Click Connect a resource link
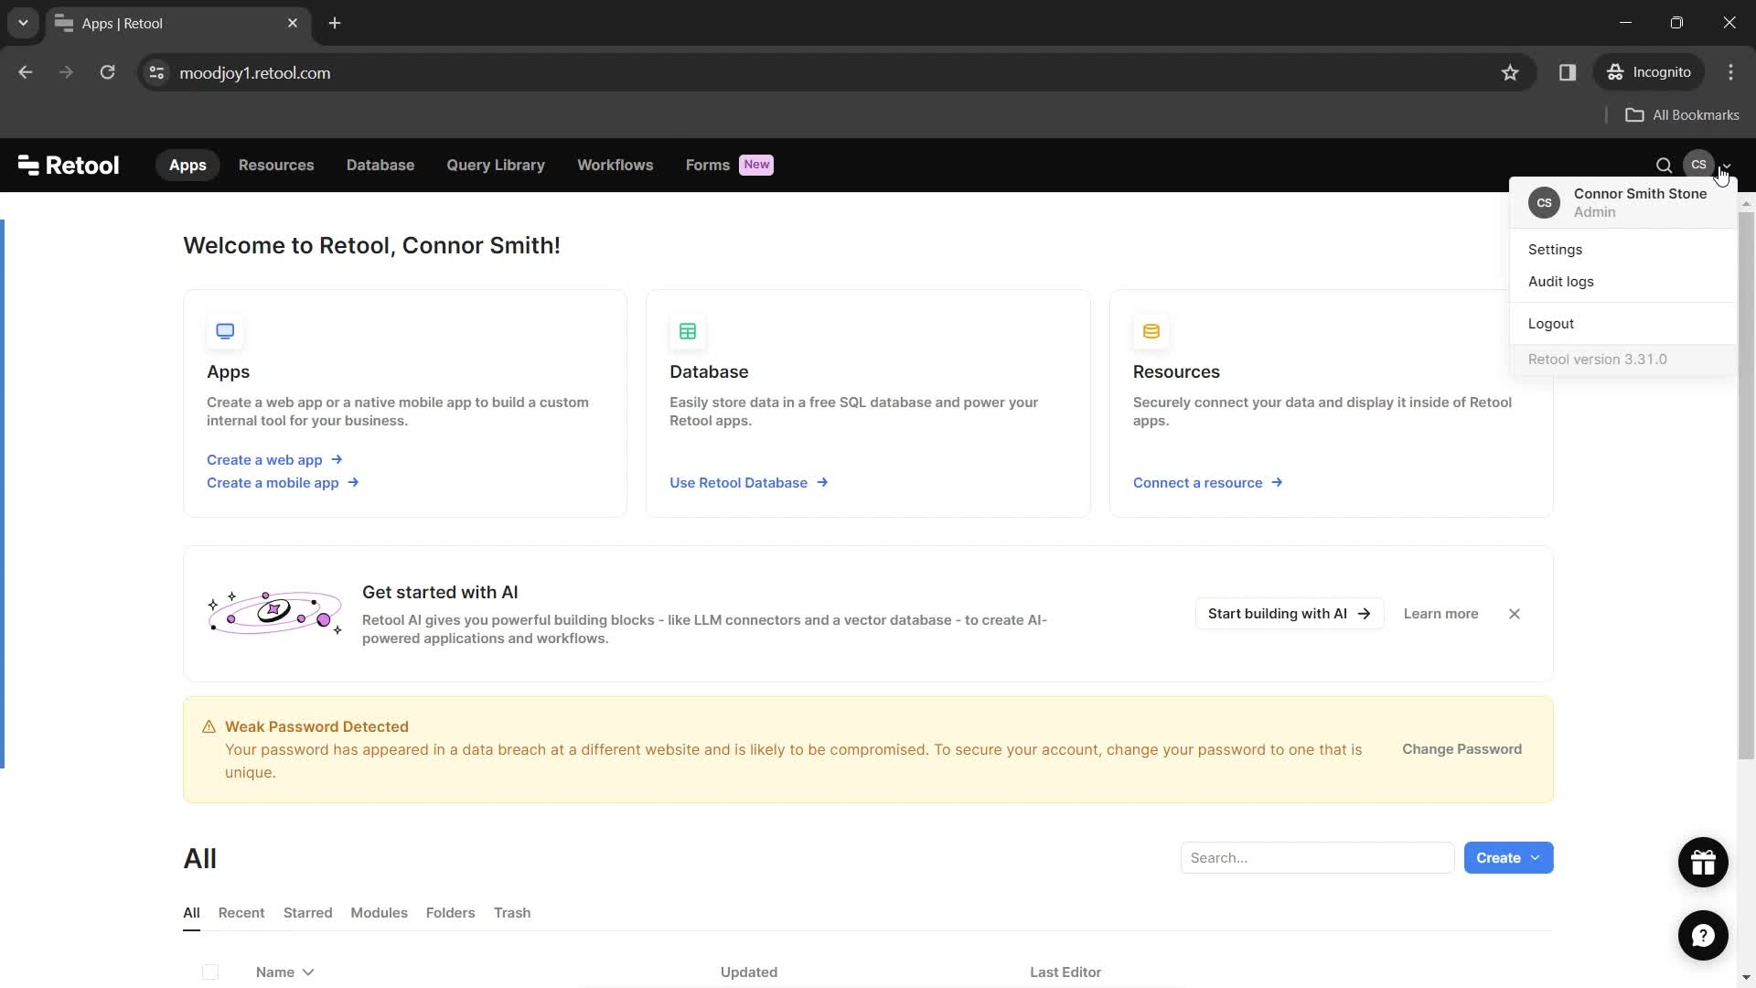The width and height of the screenshot is (1756, 988). [1208, 482]
